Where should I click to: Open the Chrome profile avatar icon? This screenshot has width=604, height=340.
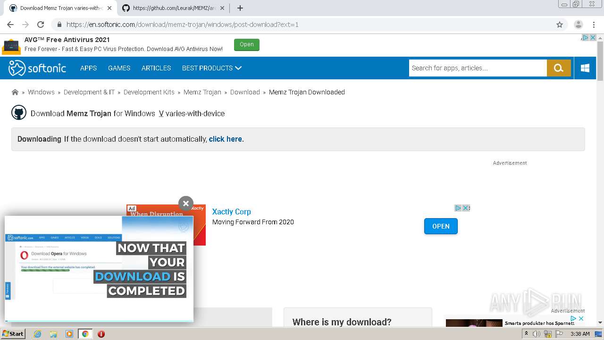click(578, 25)
